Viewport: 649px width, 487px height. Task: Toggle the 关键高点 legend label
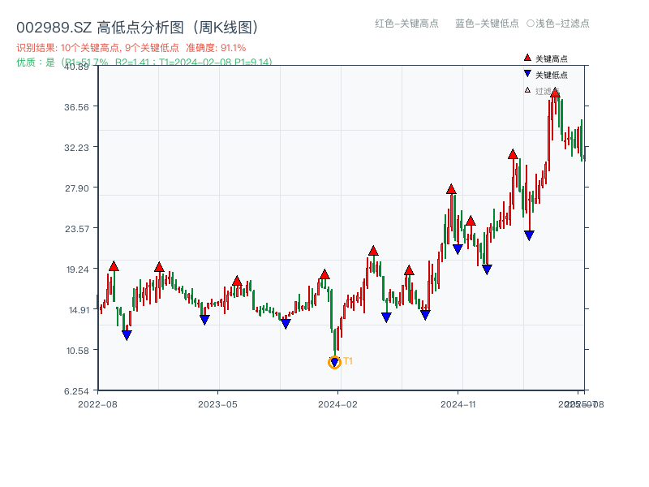(x=552, y=58)
